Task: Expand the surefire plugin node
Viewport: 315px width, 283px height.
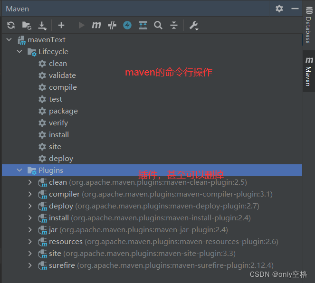Action: [x=30, y=265]
